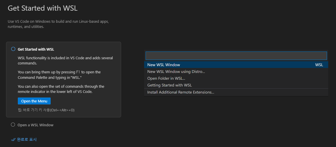Focus the command palette search box
Viewport: 336px width, 147px height.
236,56
